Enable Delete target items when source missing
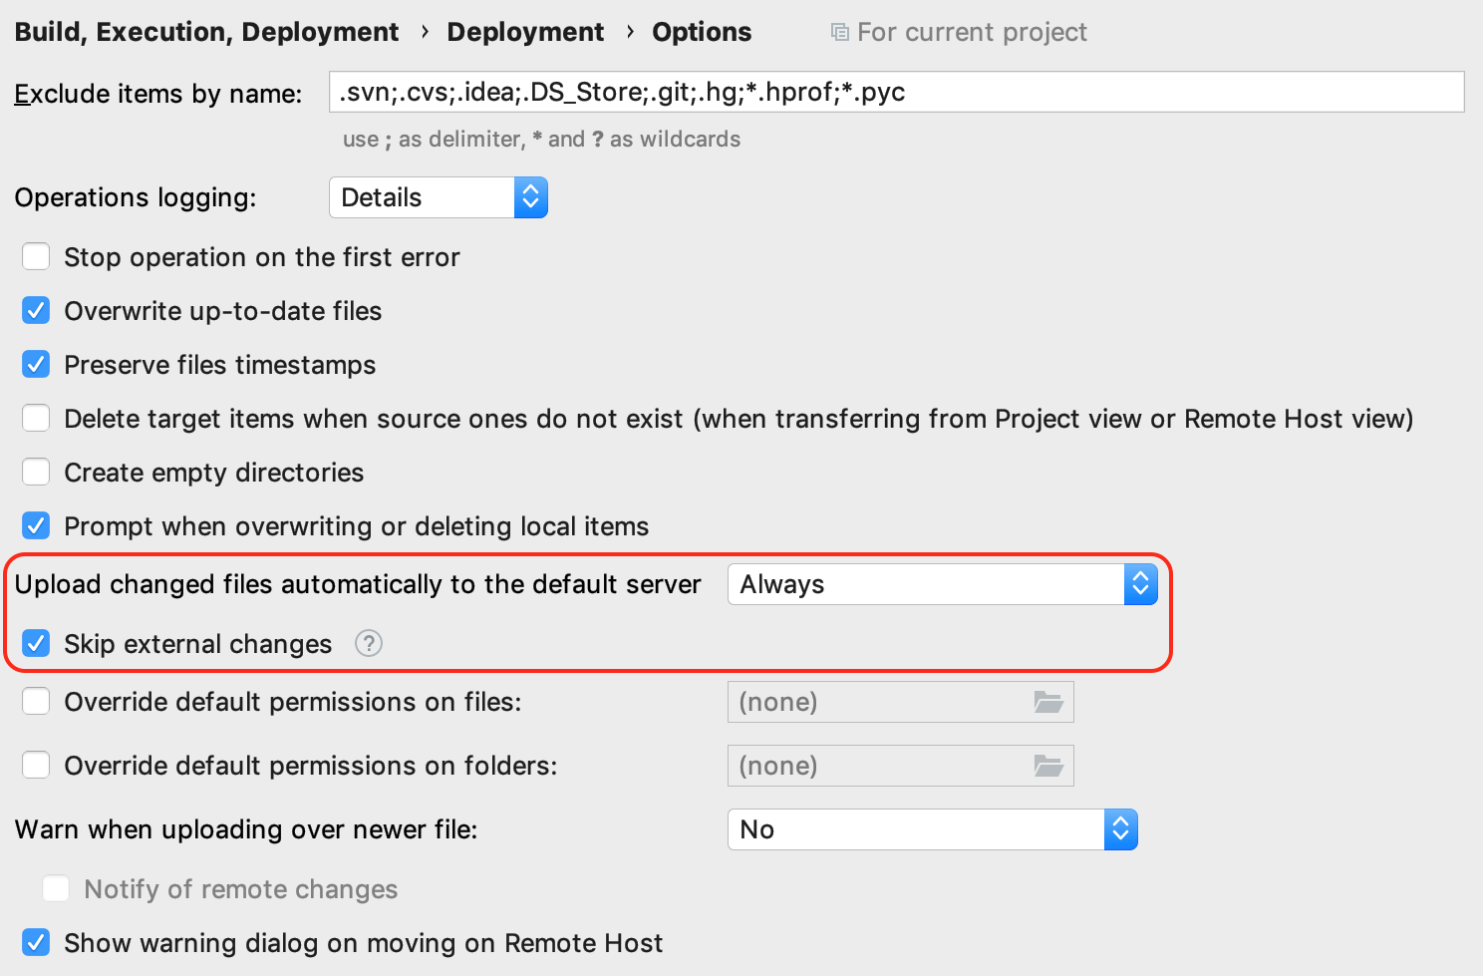The image size is (1483, 976). click(36, 419)
